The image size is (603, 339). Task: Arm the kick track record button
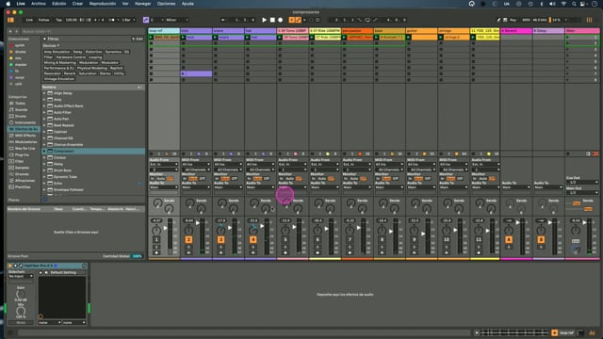coord(188,252)
